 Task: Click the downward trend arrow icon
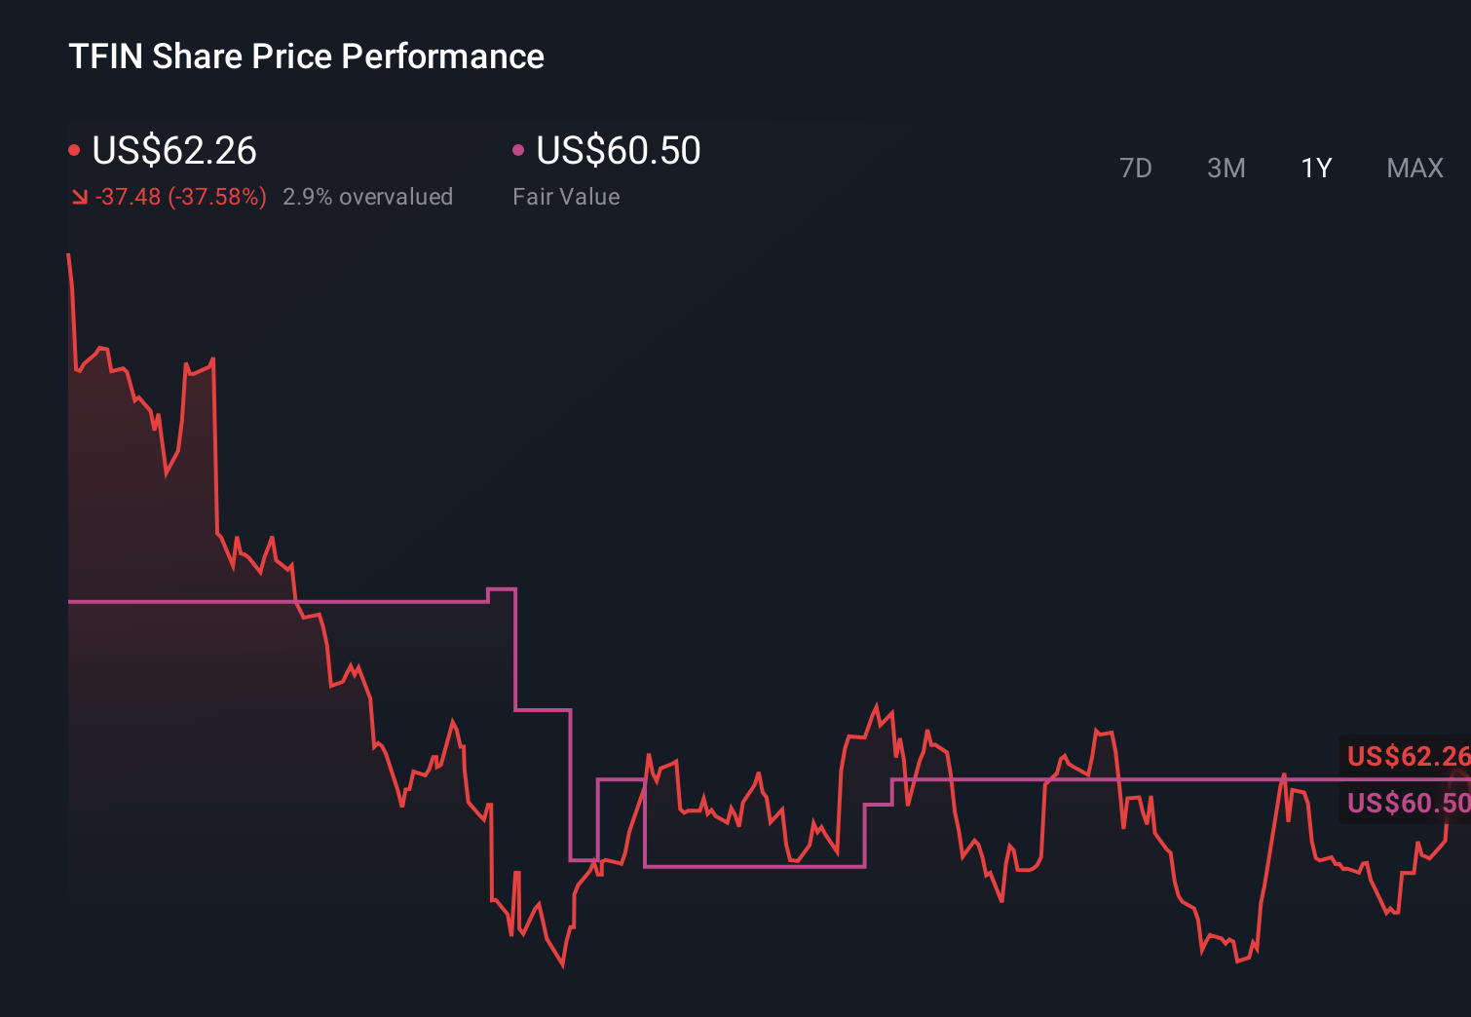[80, 196]
